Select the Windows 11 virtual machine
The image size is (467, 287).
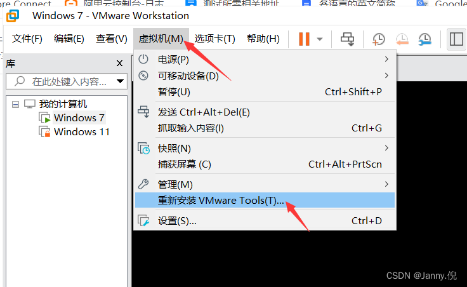click(x=82, y=131)
